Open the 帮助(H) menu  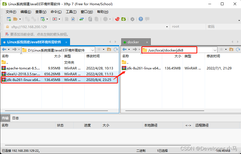103,12
